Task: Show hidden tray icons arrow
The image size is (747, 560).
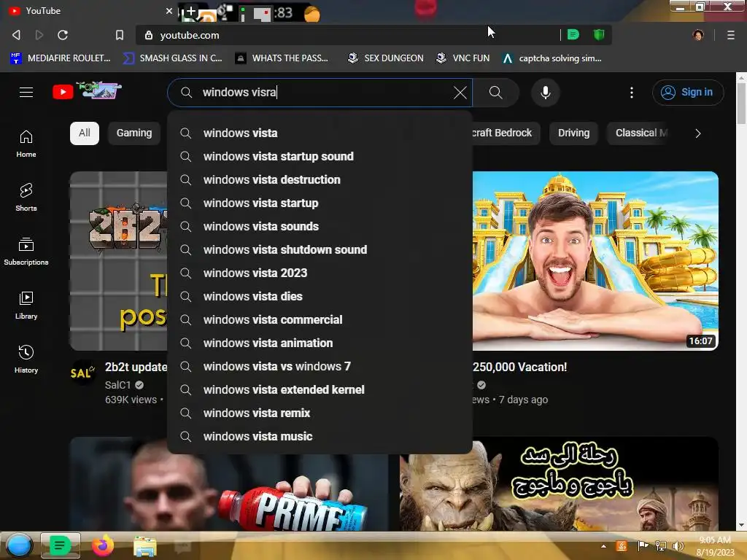Action: point(603,546)
